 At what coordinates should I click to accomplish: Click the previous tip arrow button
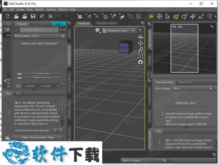coord(55,131)
